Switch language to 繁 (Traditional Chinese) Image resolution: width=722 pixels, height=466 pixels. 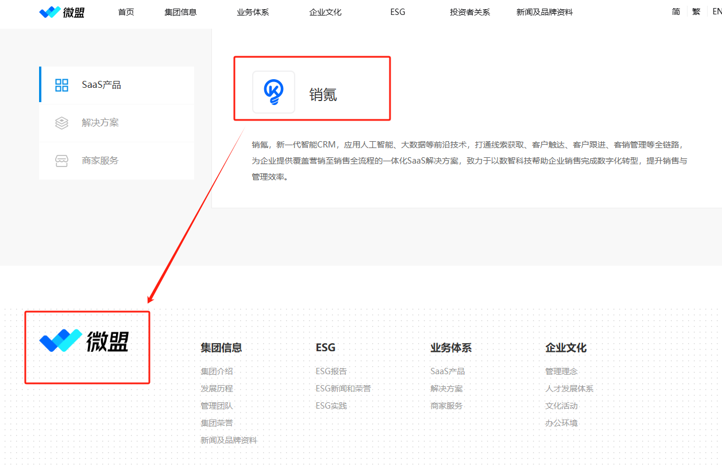point(696,11)
